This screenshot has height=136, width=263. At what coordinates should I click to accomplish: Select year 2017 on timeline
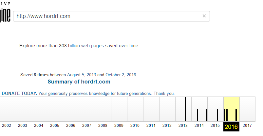click(x=247, y=126)
